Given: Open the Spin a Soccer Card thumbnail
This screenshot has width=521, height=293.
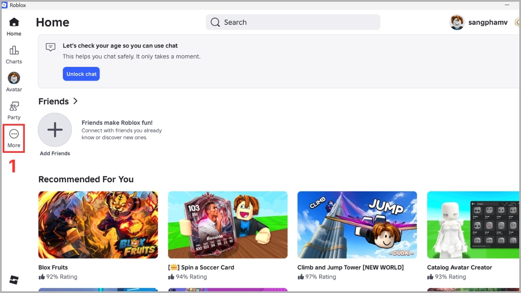Looking at the screenshot, I should (228, 225).
